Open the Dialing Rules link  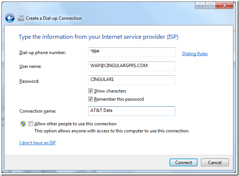click(x=195, y=54)
